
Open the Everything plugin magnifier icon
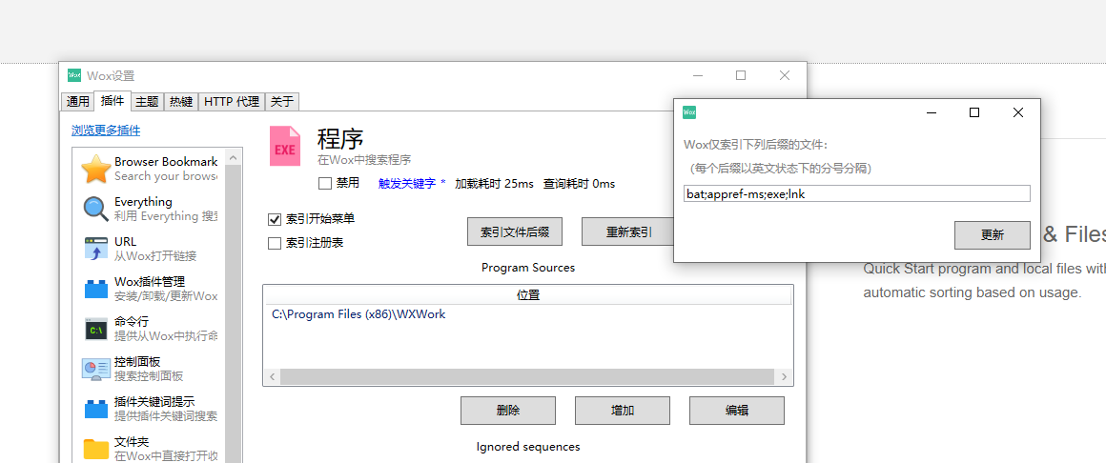pos(95,209)
